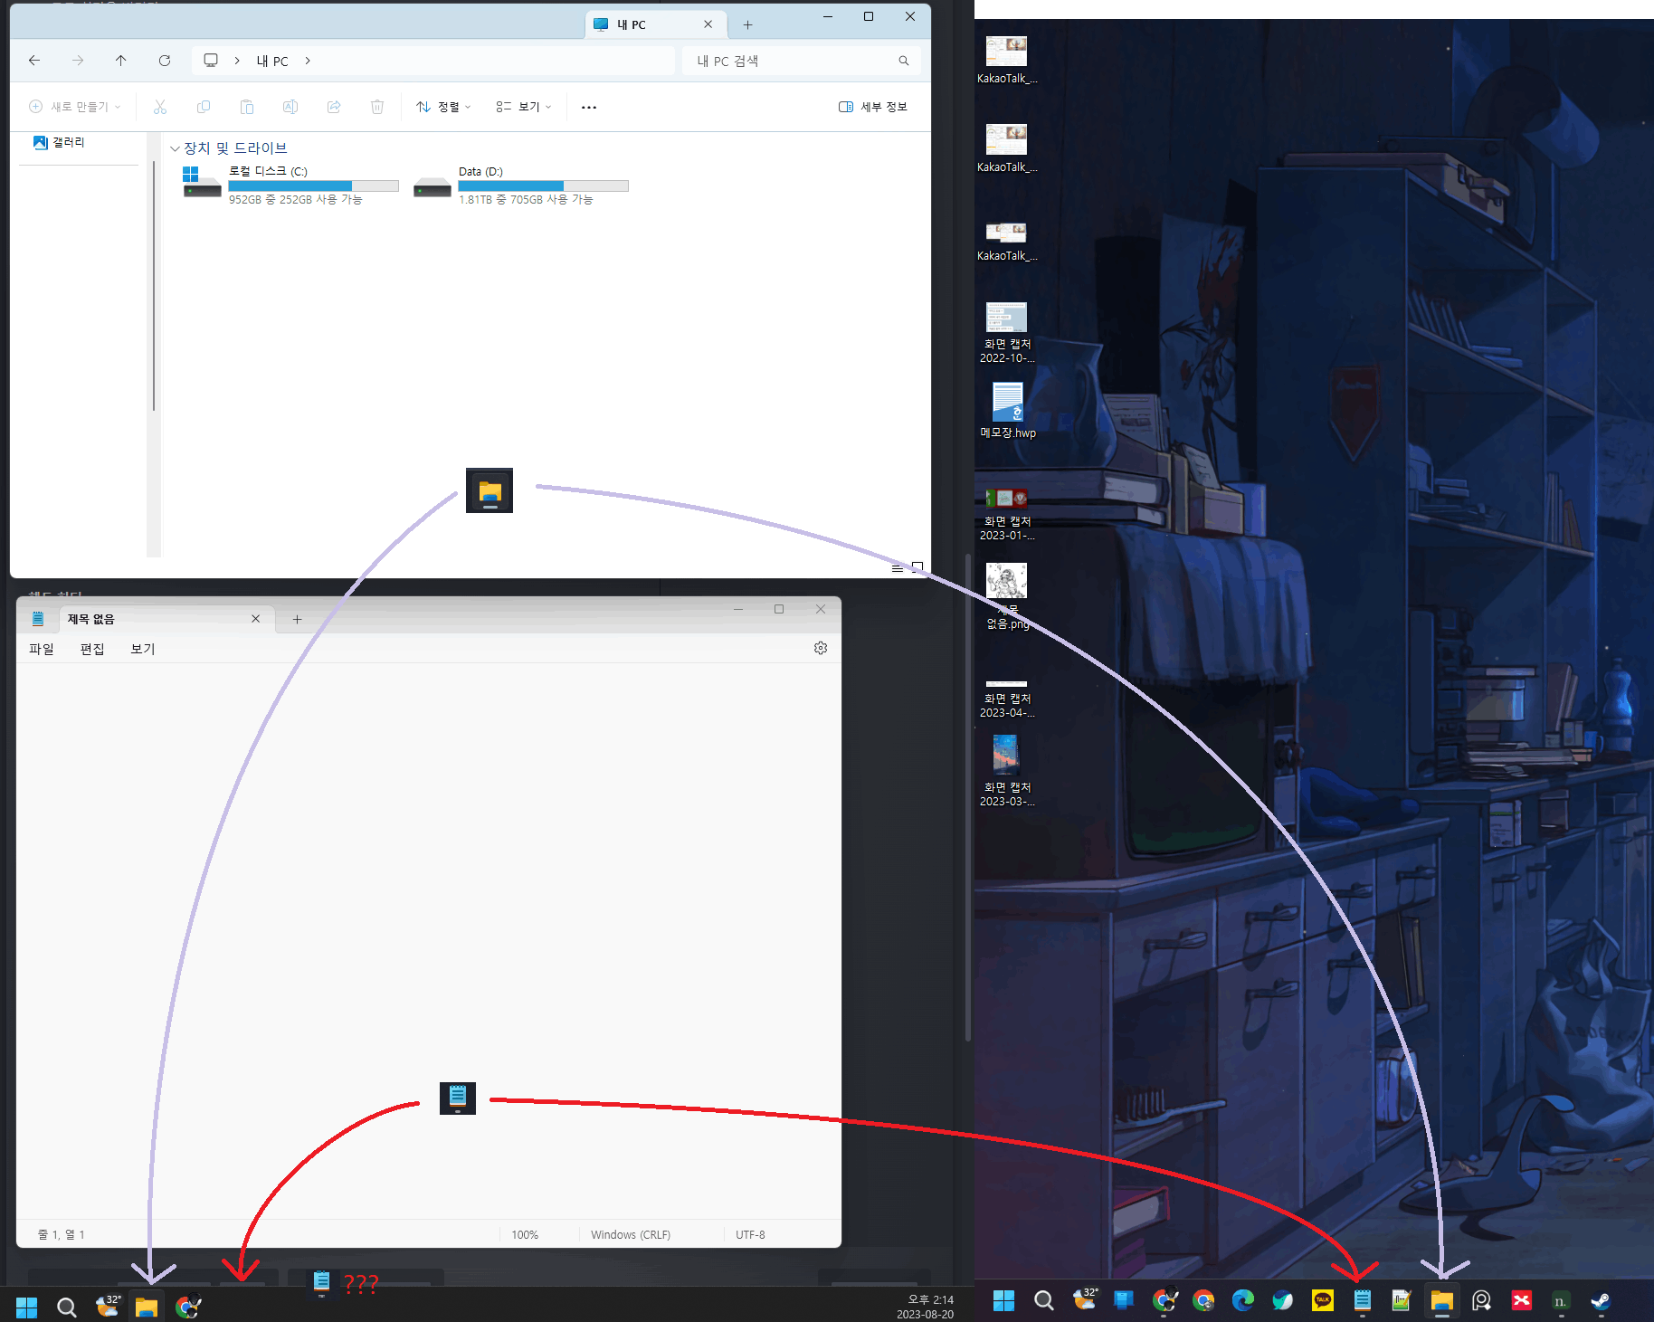The height and width of the screenshot is (1322, 1654).
Task: Click the forward arrow in File Explorer
Action: pos(78,61)
